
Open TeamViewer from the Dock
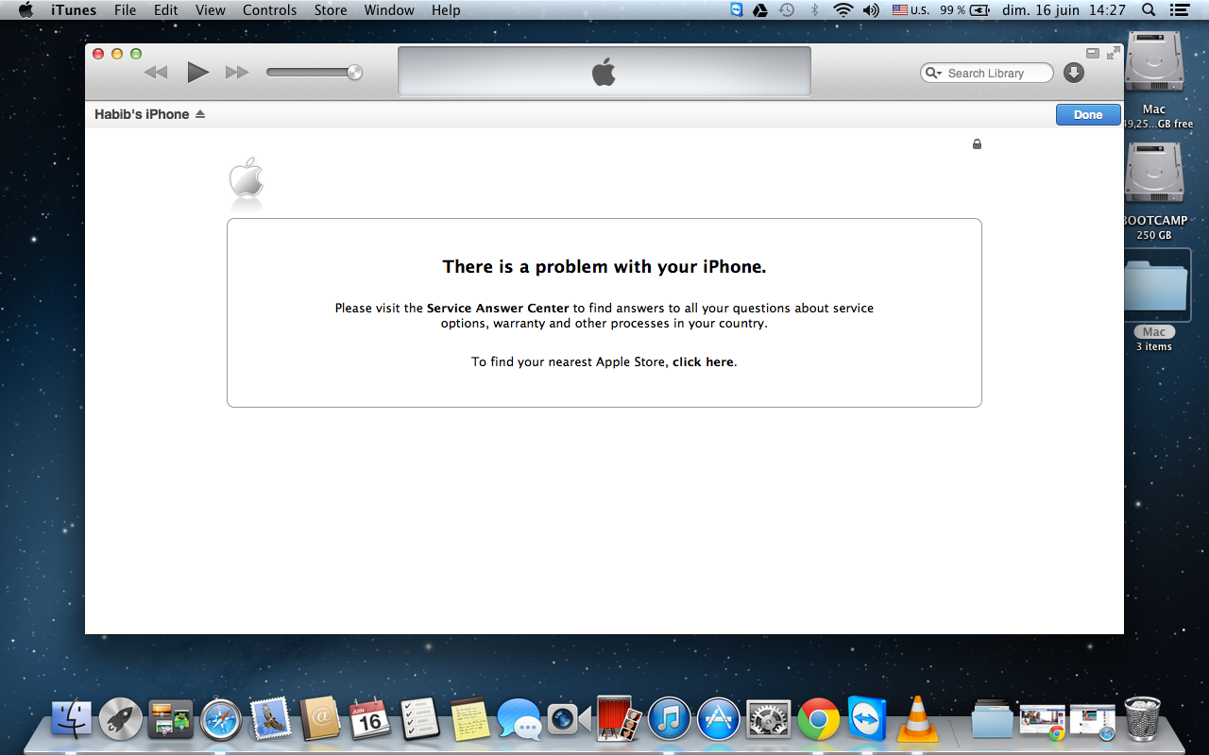click(867, 720)
